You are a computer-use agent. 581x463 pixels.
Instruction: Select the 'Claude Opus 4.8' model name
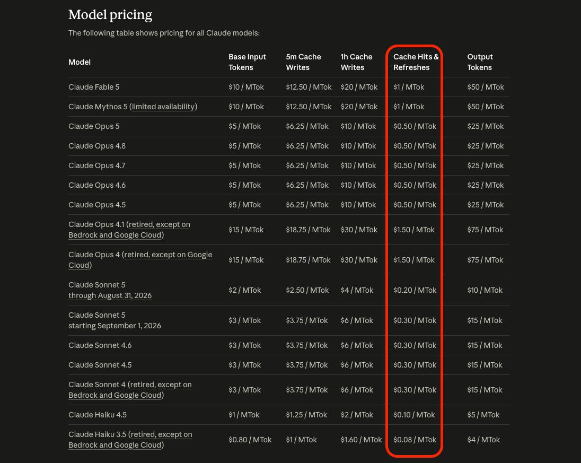pyautogui.click(x=97, y=146)
